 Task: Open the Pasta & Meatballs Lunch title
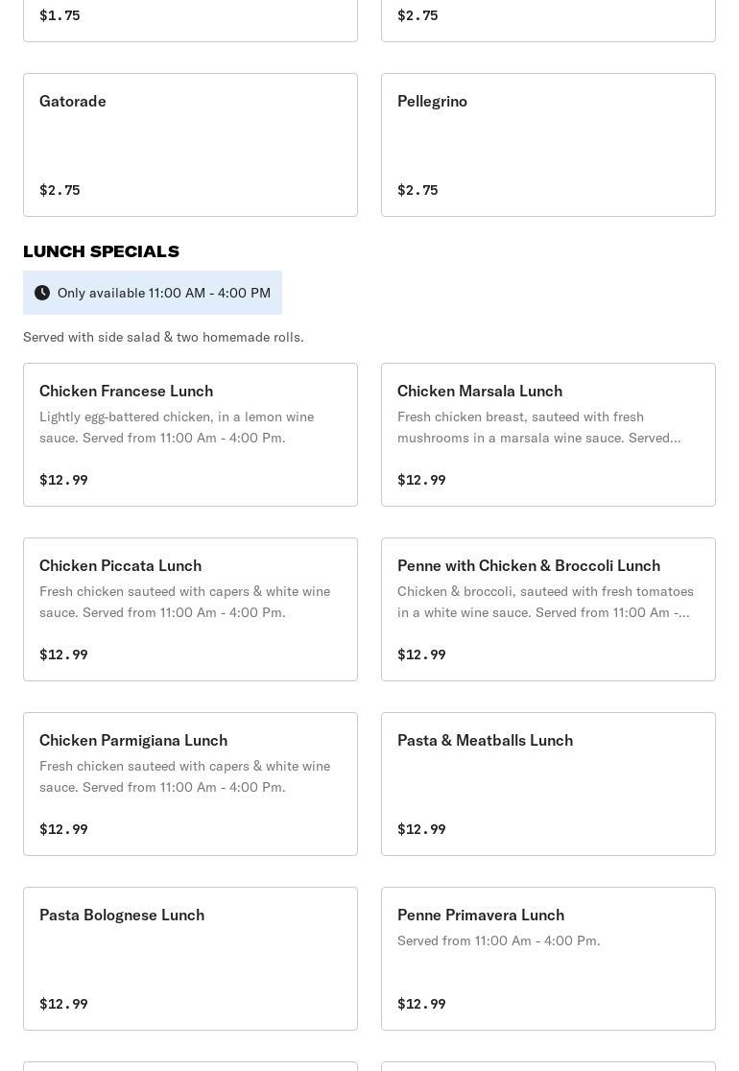(485, 740)
